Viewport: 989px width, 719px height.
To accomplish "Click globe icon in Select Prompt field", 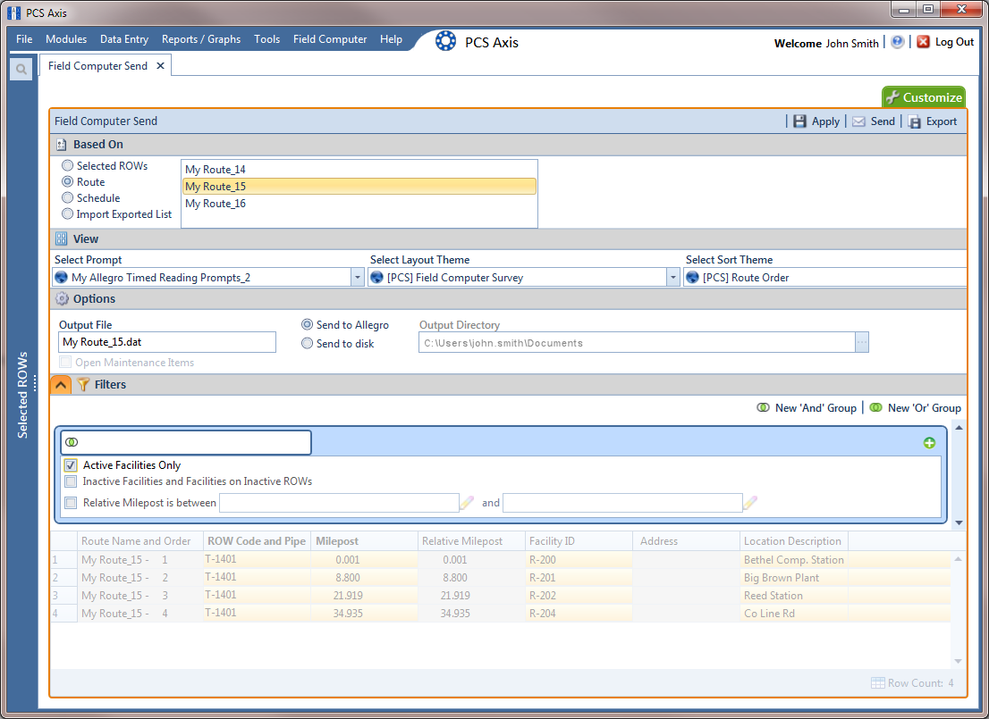I will pos(62,277).
